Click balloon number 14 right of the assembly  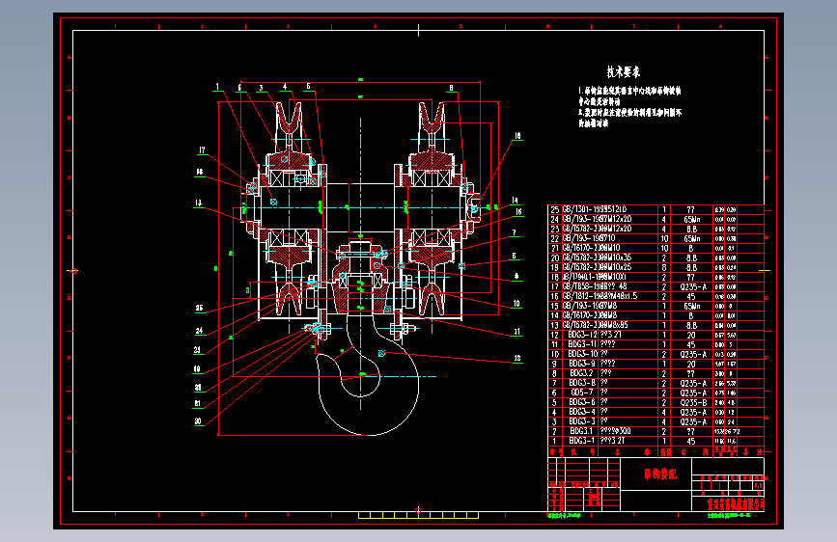point(516,201)
